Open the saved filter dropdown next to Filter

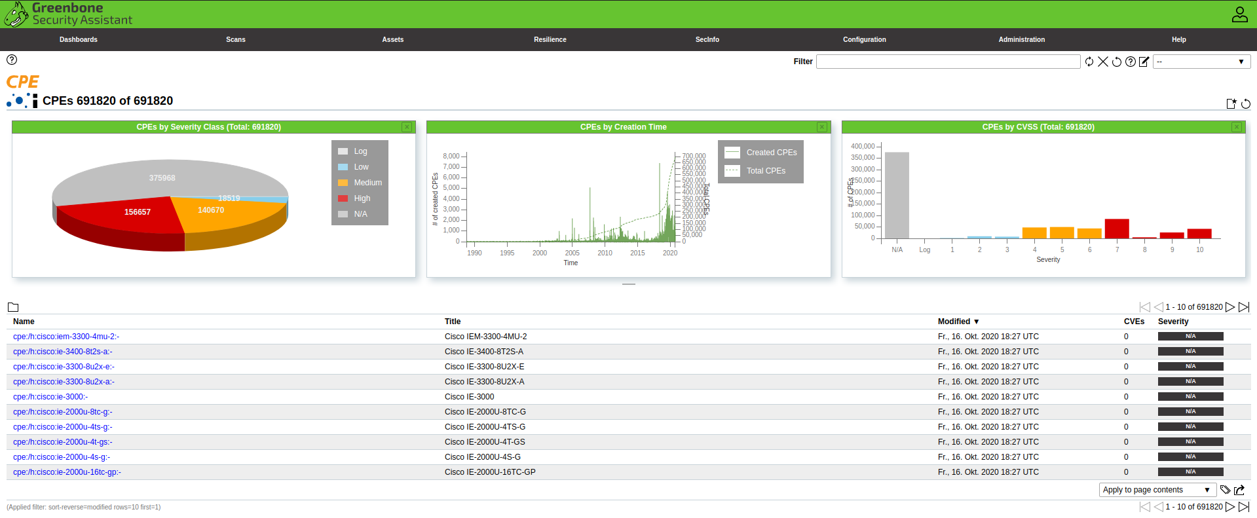tap(1201, 62)
